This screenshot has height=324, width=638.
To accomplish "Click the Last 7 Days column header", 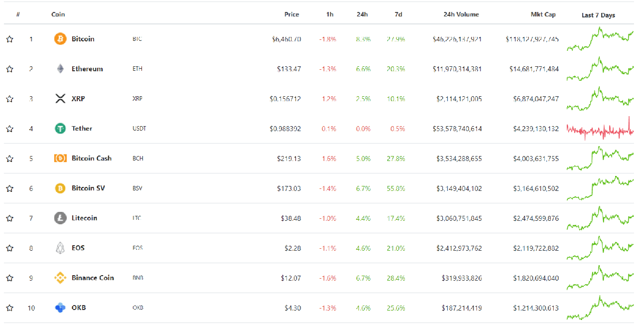I will click(598, 15).
